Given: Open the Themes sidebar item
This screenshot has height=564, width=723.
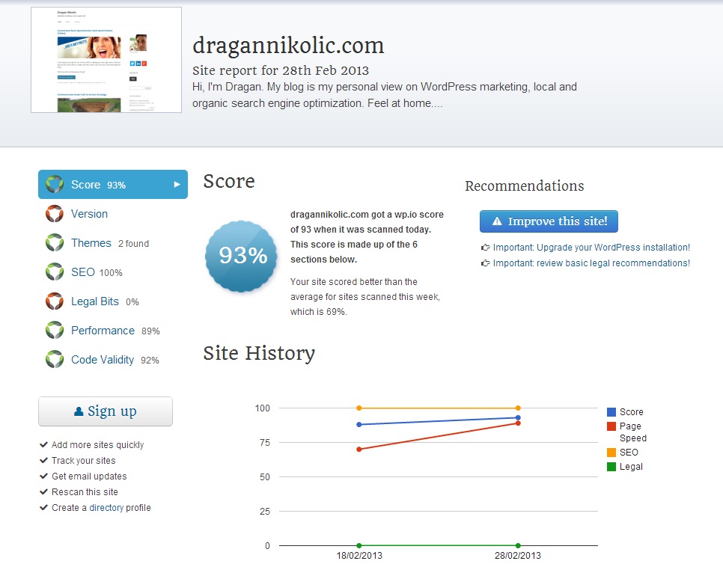Looking at the screenshot, I should 91,243.
